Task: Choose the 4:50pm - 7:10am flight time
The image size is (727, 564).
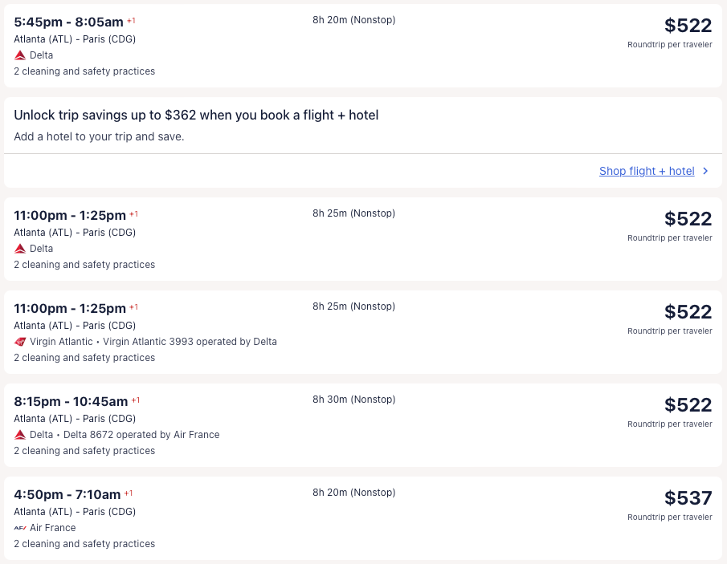Action: pyautogui.click(x=67, y=494)
